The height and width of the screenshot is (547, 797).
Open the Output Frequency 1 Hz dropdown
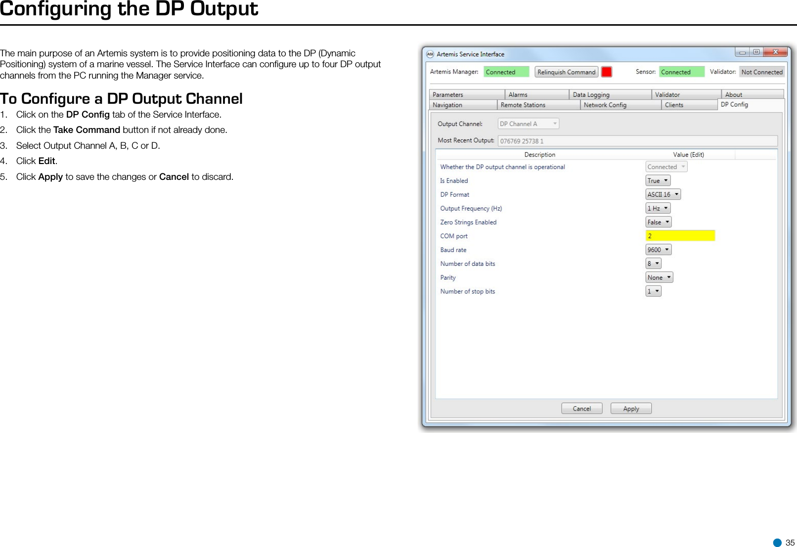[x=658, y=209]
